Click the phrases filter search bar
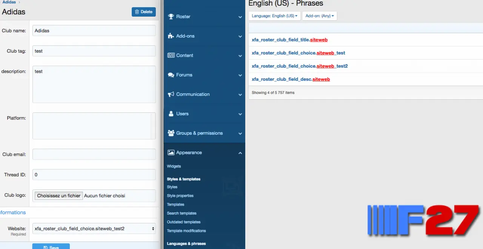The height and width of the screenshot is (249, 483). 366,28
